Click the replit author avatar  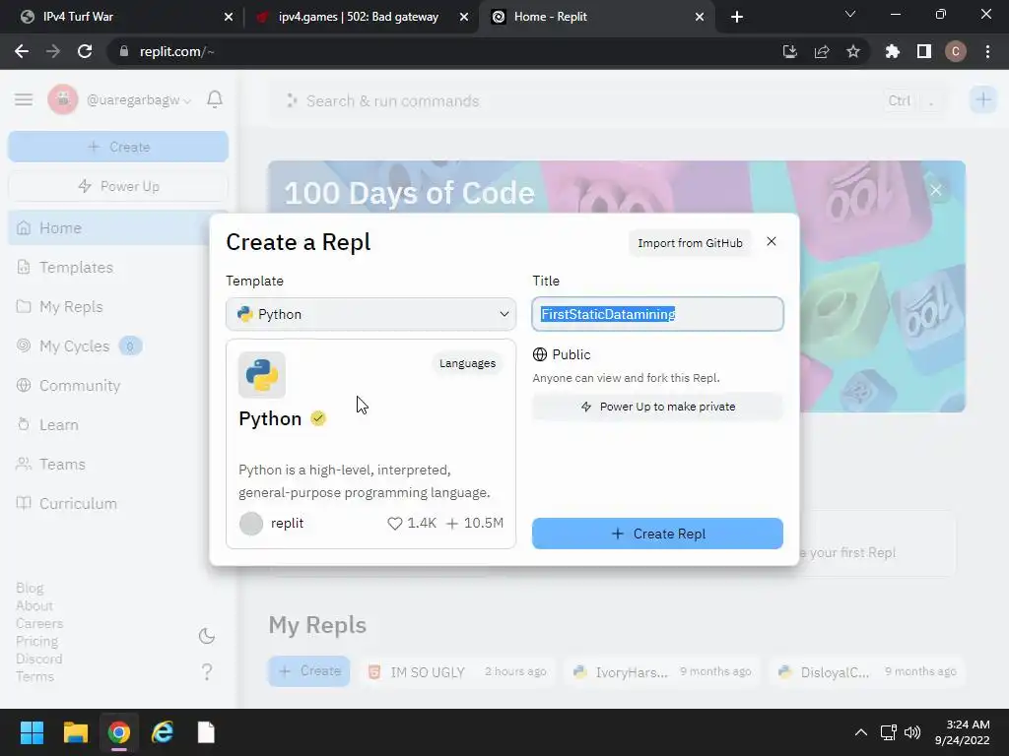[251, 524]
